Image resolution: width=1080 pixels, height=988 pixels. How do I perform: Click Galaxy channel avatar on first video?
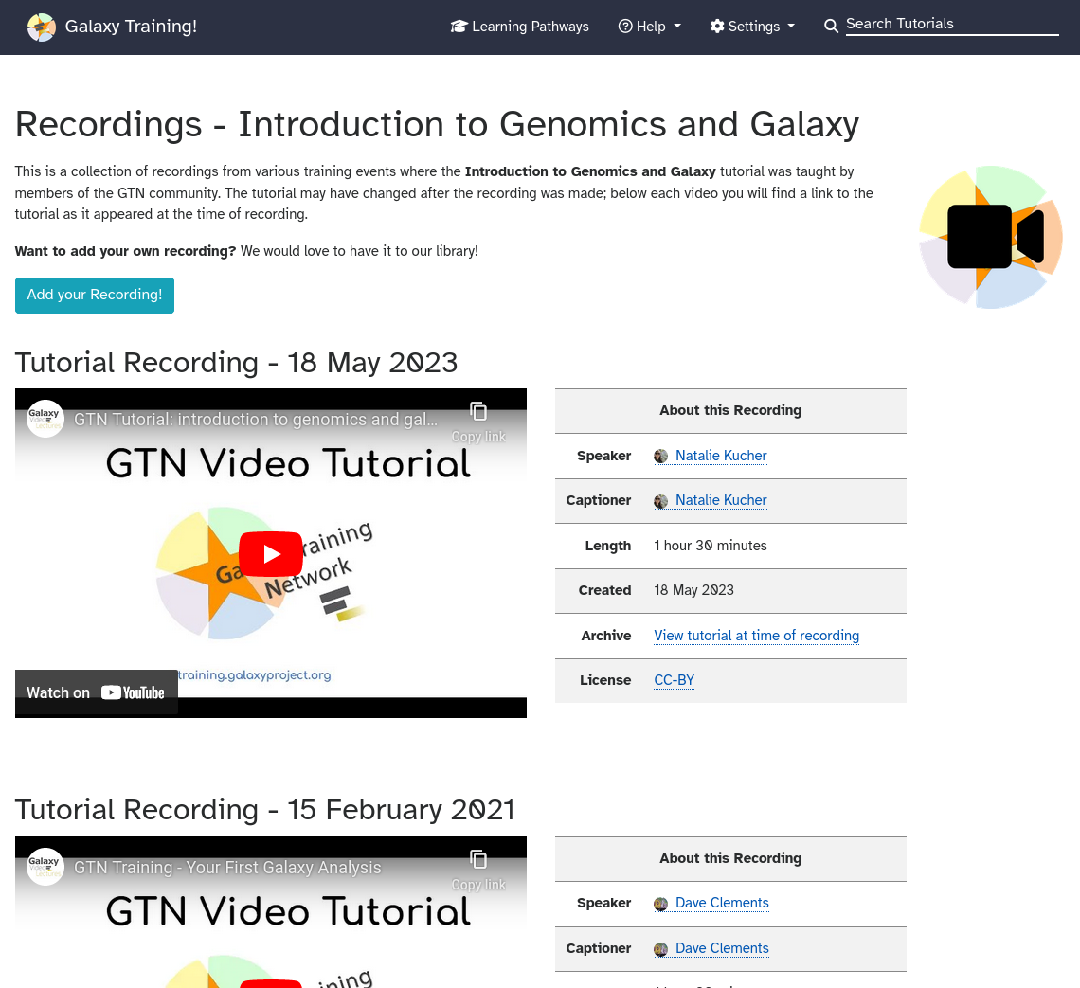45,419
